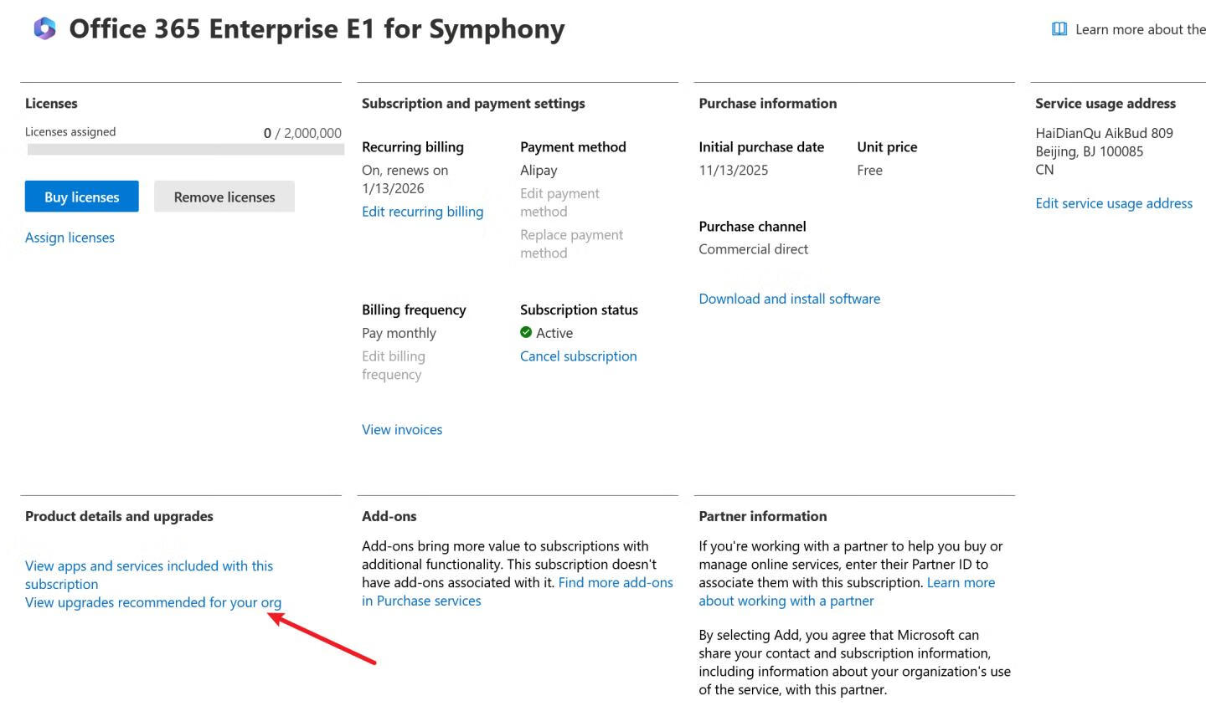
Task: Open Edit recurring billing link
Action: [x=422, y=212]
